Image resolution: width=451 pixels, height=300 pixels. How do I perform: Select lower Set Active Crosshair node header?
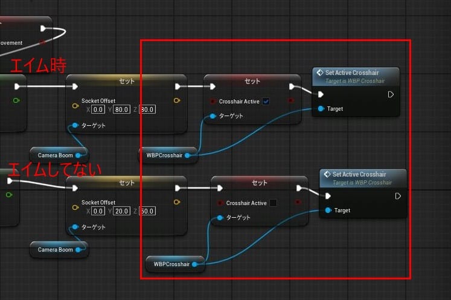[x=363, y=178]
